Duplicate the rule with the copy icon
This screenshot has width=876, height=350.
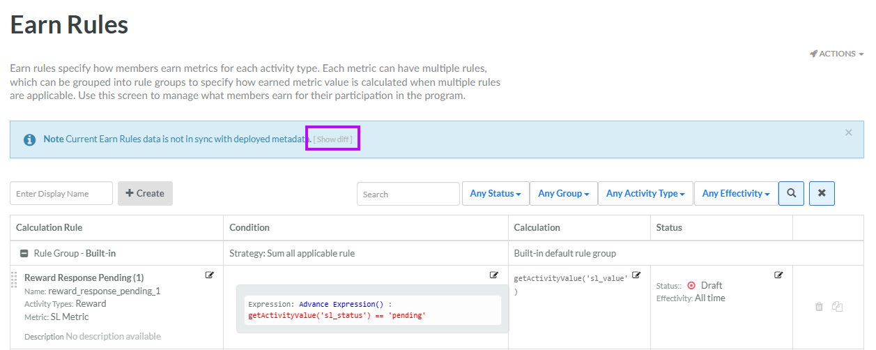coord(837,307)
